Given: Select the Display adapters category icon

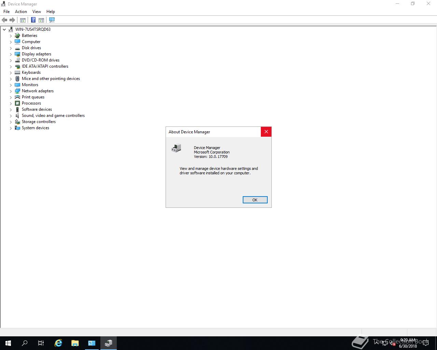Looking at the screenshot, I should point(17,54).
